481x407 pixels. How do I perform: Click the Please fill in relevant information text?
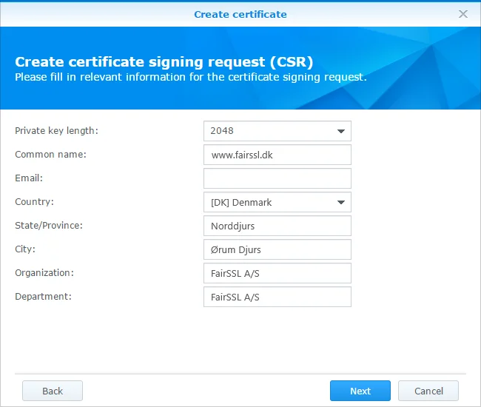point(191,77)
